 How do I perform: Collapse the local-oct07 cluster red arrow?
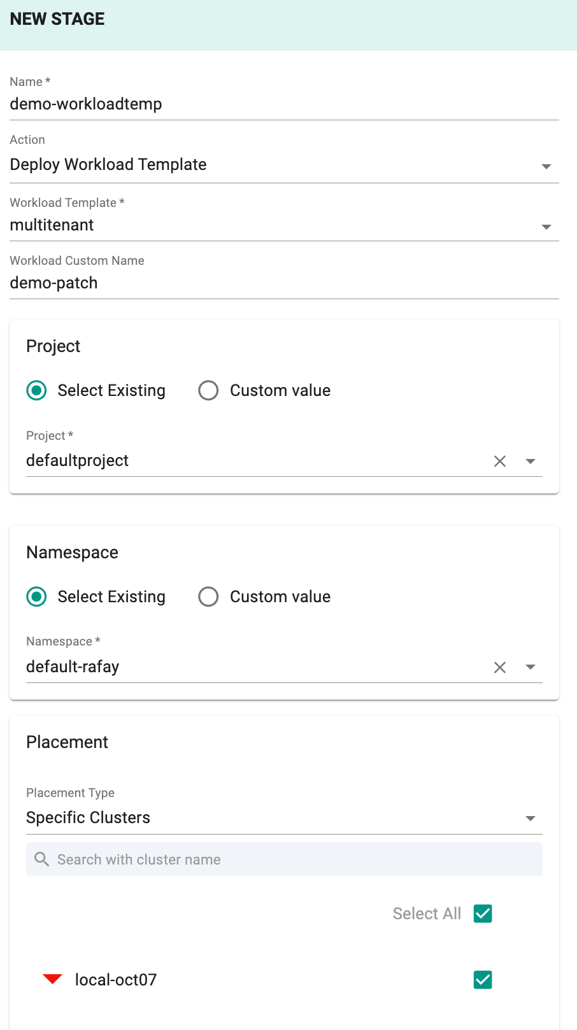pyautogui.click(x=52, y=979)
